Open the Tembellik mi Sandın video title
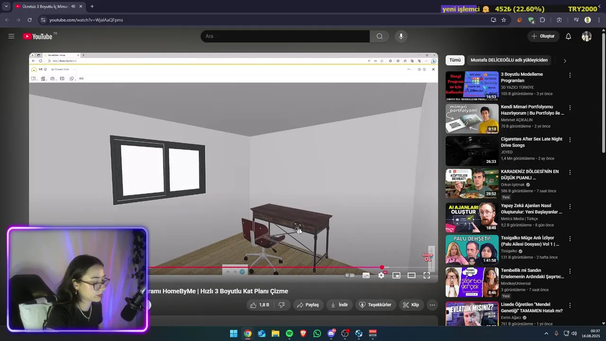The height and width of the screenshot is (341, 606). pos(533,273)
